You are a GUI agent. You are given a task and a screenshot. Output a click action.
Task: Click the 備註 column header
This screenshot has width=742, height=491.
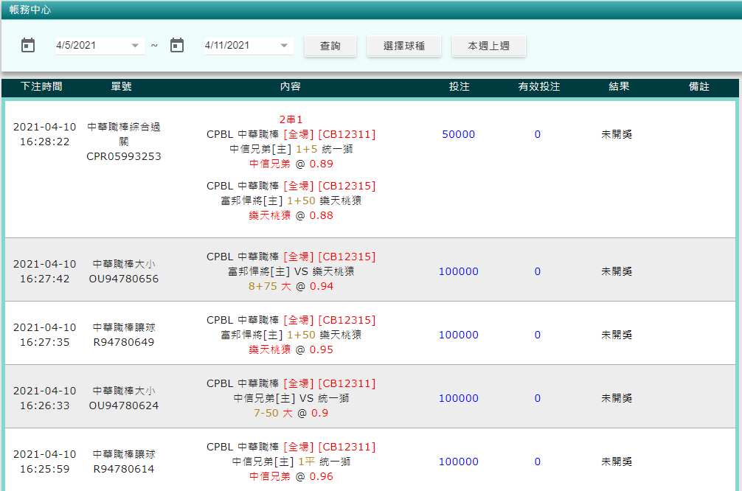(x=699, y=86)
